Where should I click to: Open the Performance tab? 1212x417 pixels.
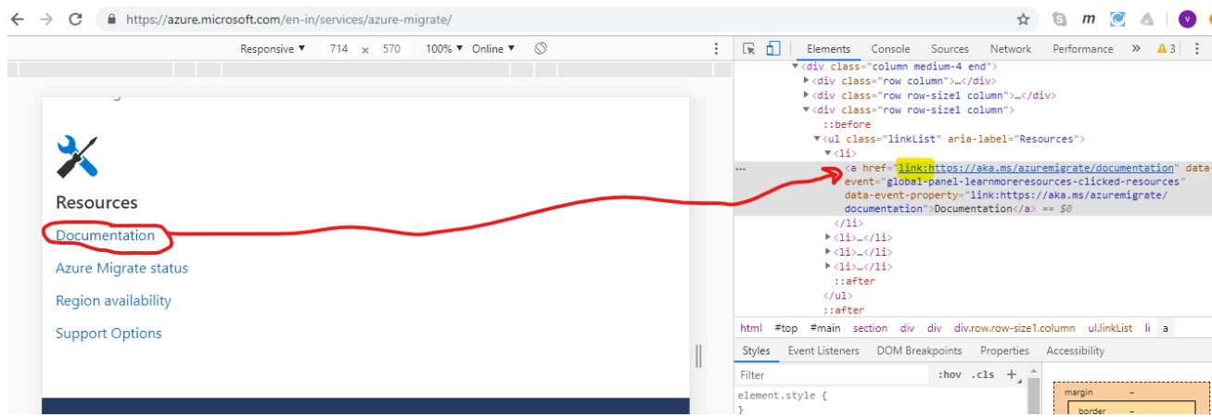(1083, 49)
